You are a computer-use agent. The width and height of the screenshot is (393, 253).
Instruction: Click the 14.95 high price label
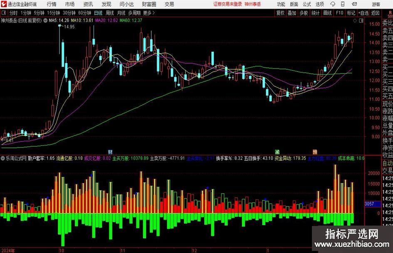(69, 27)
